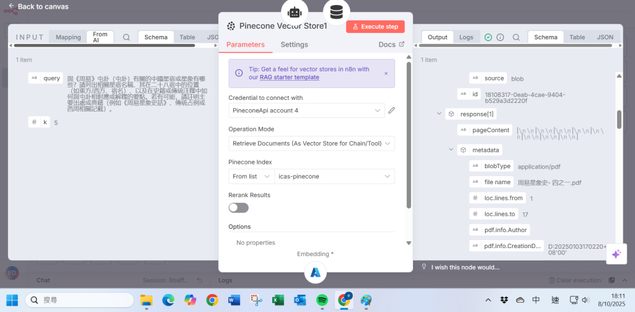Switch input mode to Mapping

(x=68, y=37)
